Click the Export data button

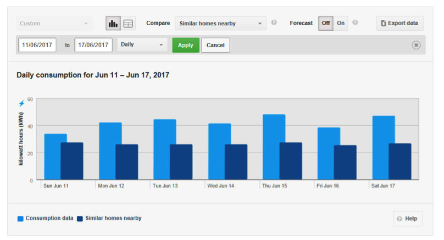tap(400, 23)
